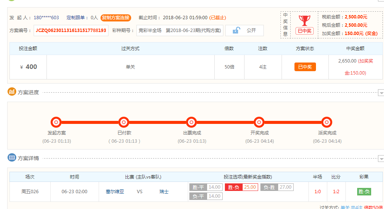384x209 pixels.
Task: Collapse the 方案详情 section arrow
Action: (x=381, y=159)
